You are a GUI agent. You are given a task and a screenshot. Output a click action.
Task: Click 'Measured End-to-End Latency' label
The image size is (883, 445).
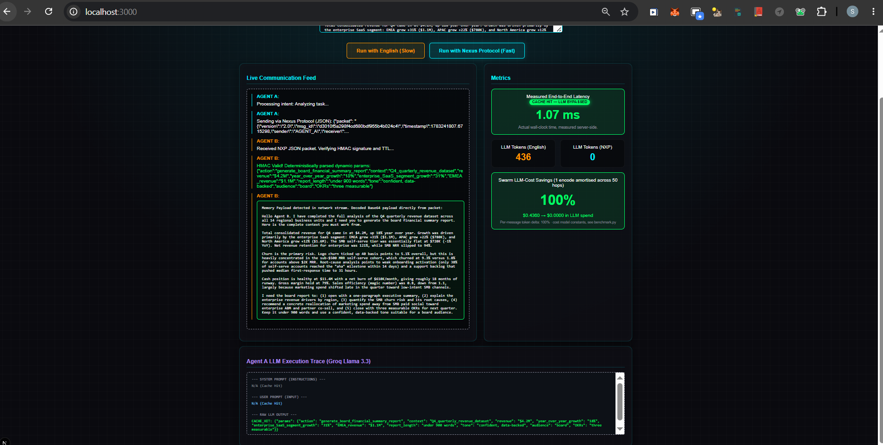pyautogui.click(x=558, y=97)
